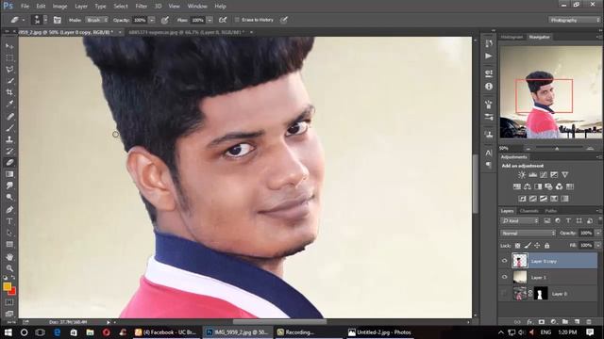Select the Eyedropper tool
Screen dimensions: 604x339
(9, 104)
